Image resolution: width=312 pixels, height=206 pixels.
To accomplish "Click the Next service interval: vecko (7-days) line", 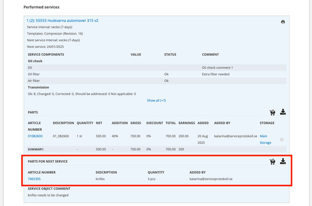I will point(53,40).
